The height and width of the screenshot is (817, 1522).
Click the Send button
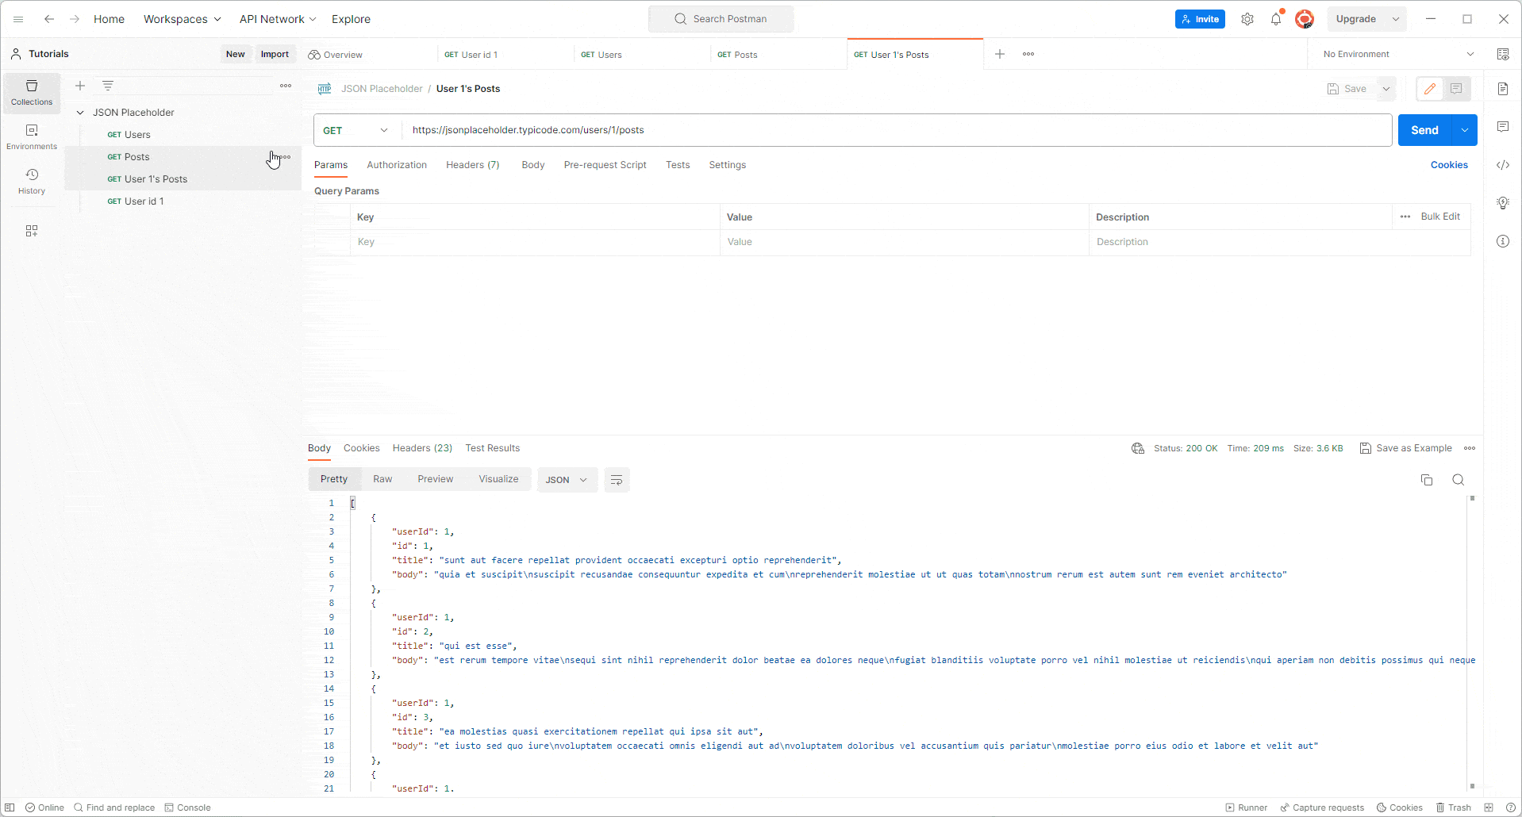(1424, 130)
